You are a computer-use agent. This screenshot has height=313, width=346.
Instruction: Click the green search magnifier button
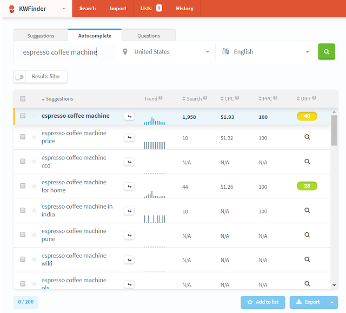click(327, 51)
